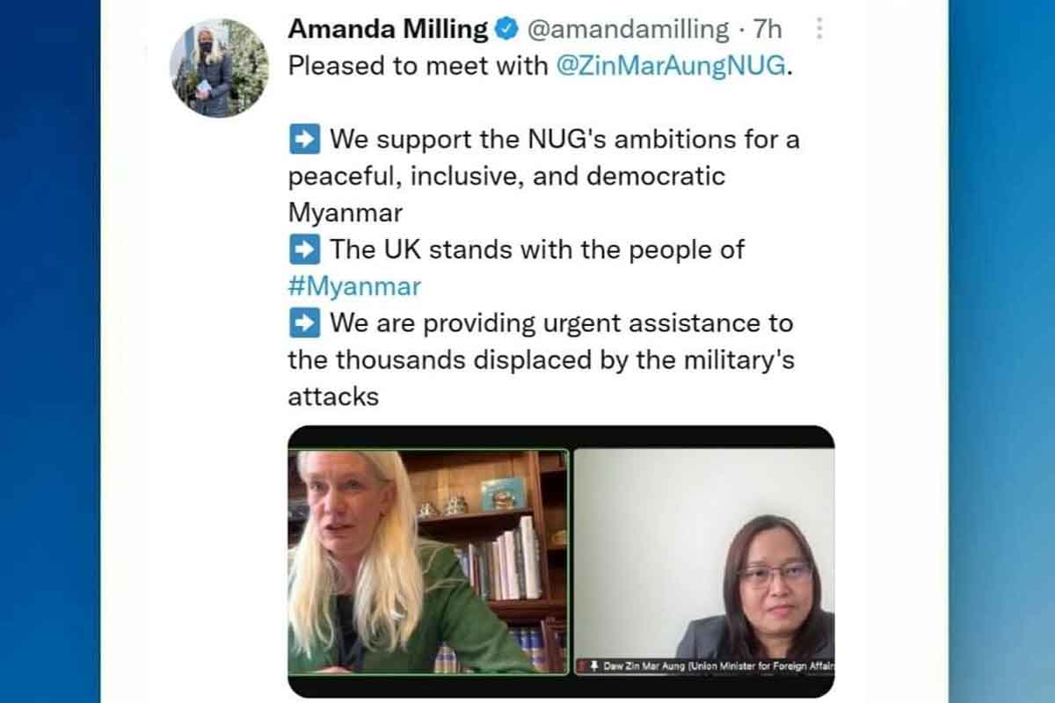Viewport: 1055px width, 703px height.
Task: Click the Amanda Milling display name
Action: pyautogui.click(x=388, y=29)
